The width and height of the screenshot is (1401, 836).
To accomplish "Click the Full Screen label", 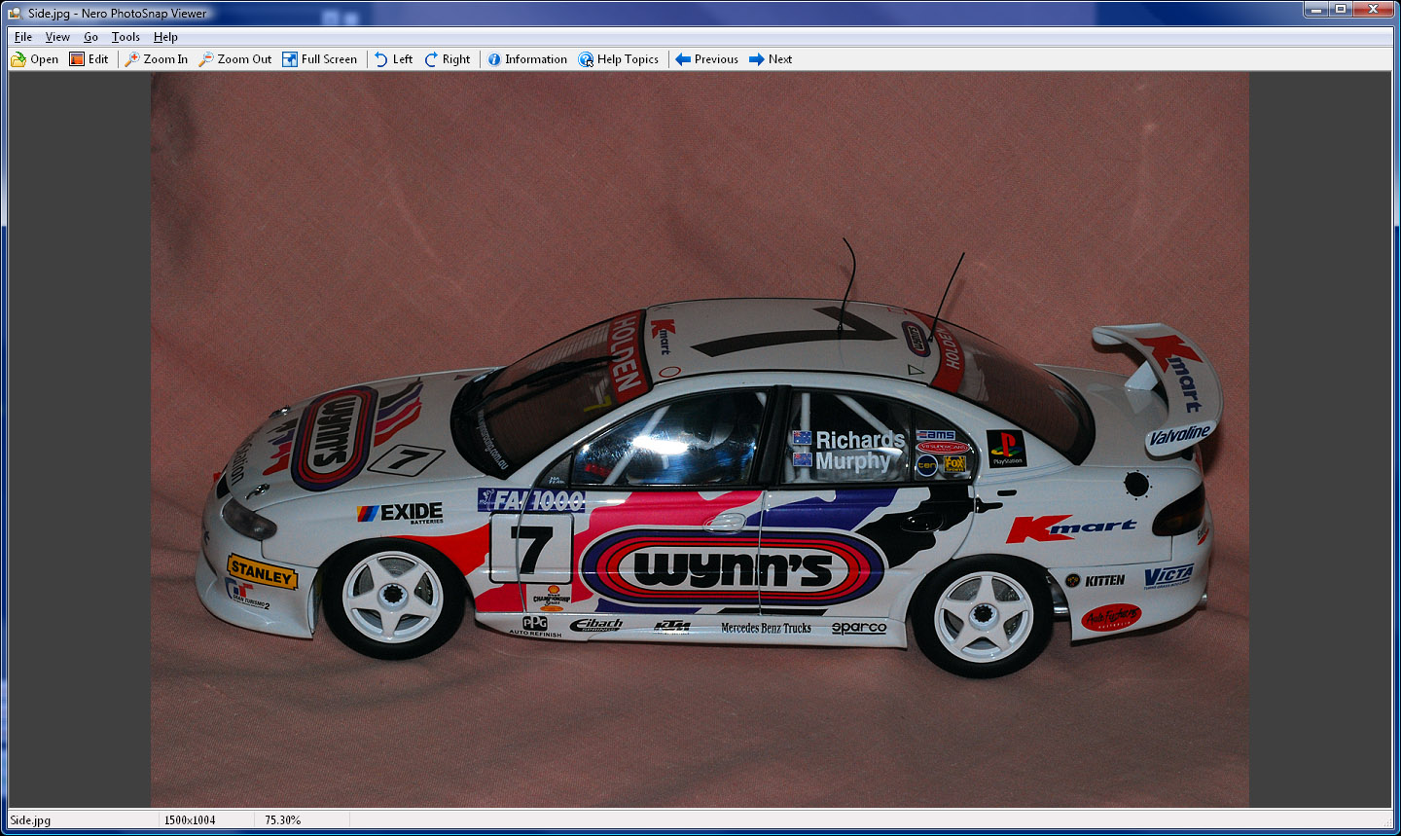I will [x=329, y=59].
